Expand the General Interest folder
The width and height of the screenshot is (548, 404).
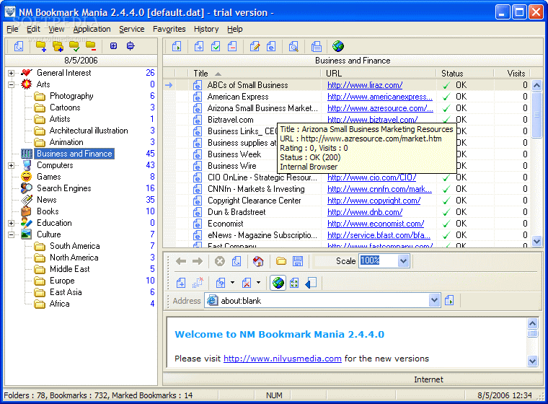click(12, 73)
